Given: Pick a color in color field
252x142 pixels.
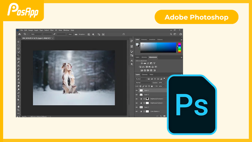Looking at the screenshot, I should click(x=158, y=48).
